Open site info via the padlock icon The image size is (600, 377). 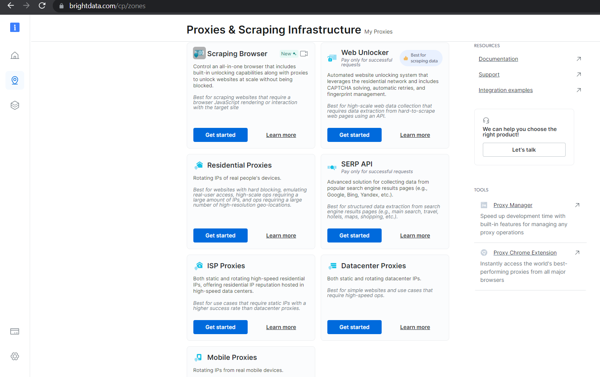click(x=61, y=6)
